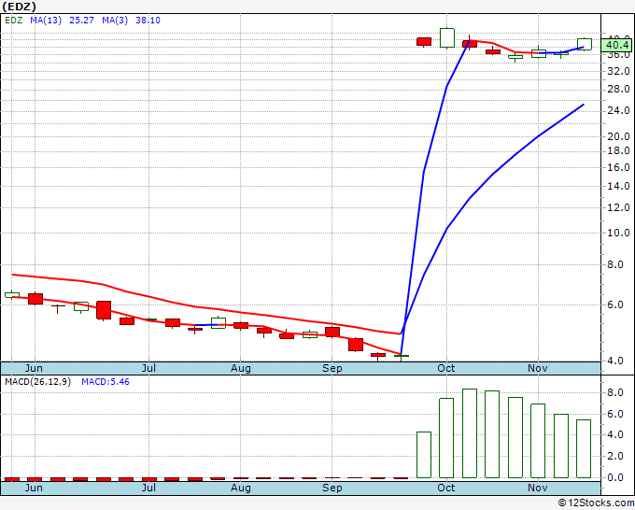Select the 12.0 price axis label
635x510 pixels.
pos(618,207)
